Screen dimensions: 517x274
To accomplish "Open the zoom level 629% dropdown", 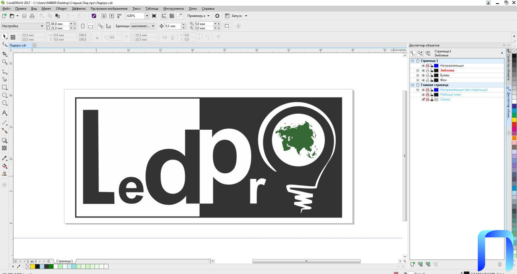I will coord(147,16).
